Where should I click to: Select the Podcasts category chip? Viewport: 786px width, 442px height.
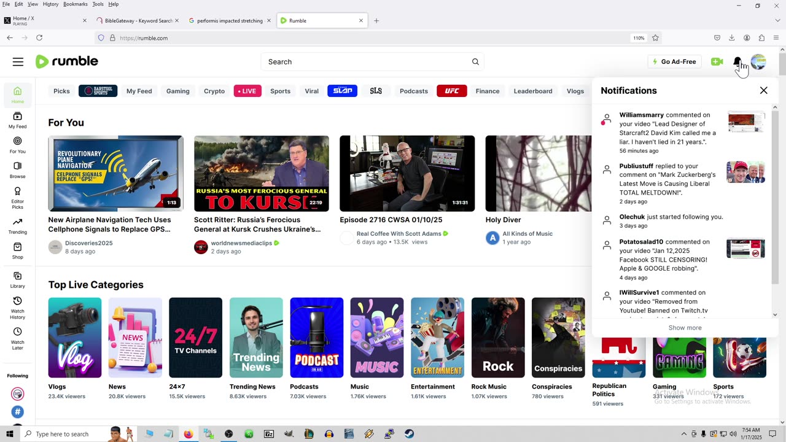(414, 91)
